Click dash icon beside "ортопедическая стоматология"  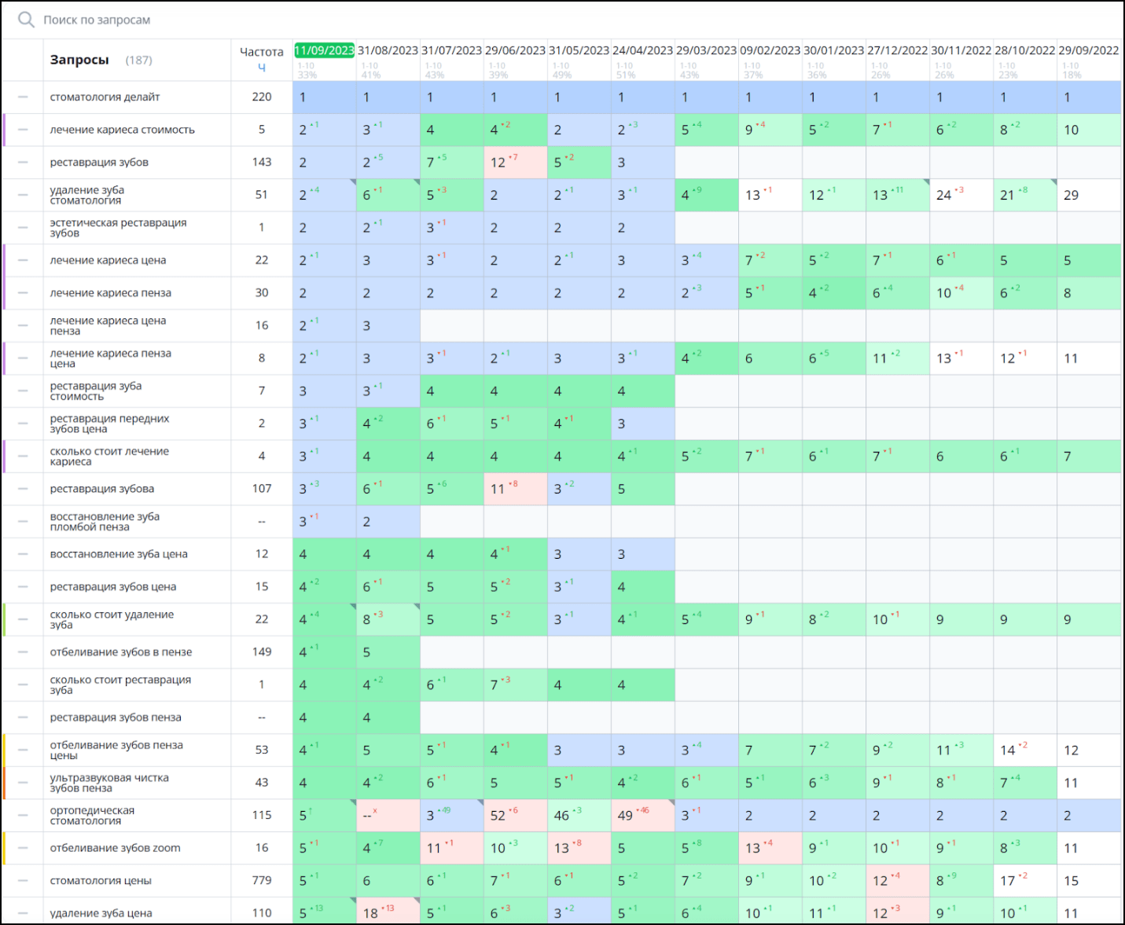[x=23, y=816]
